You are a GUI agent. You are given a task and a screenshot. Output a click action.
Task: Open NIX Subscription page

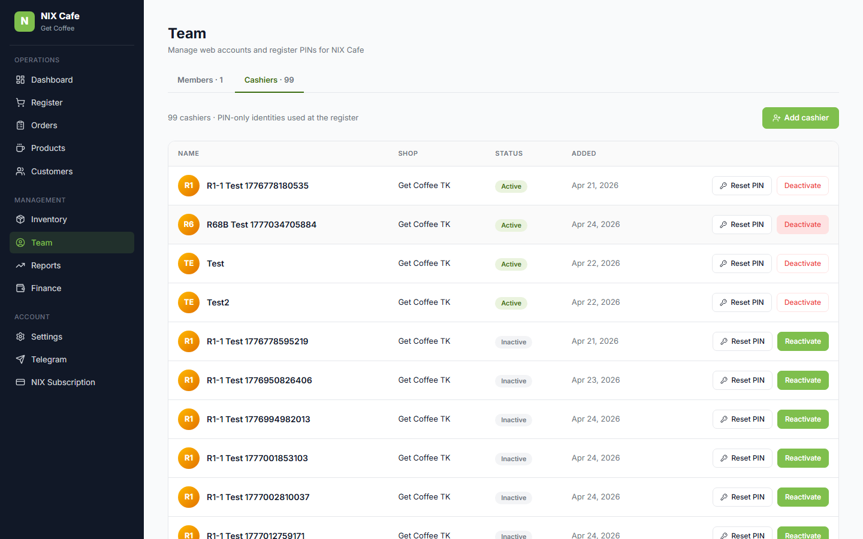click(x=63, y=382)
